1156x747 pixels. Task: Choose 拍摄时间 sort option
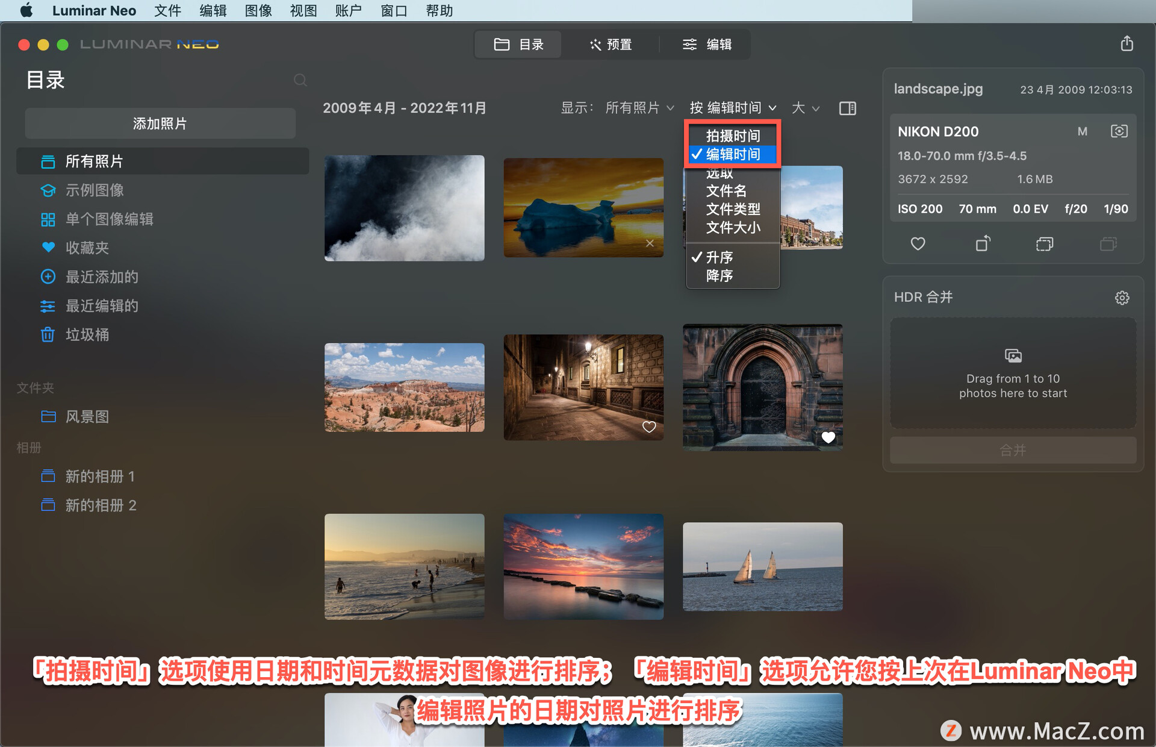pyautogui.click(x=733, y=136)
